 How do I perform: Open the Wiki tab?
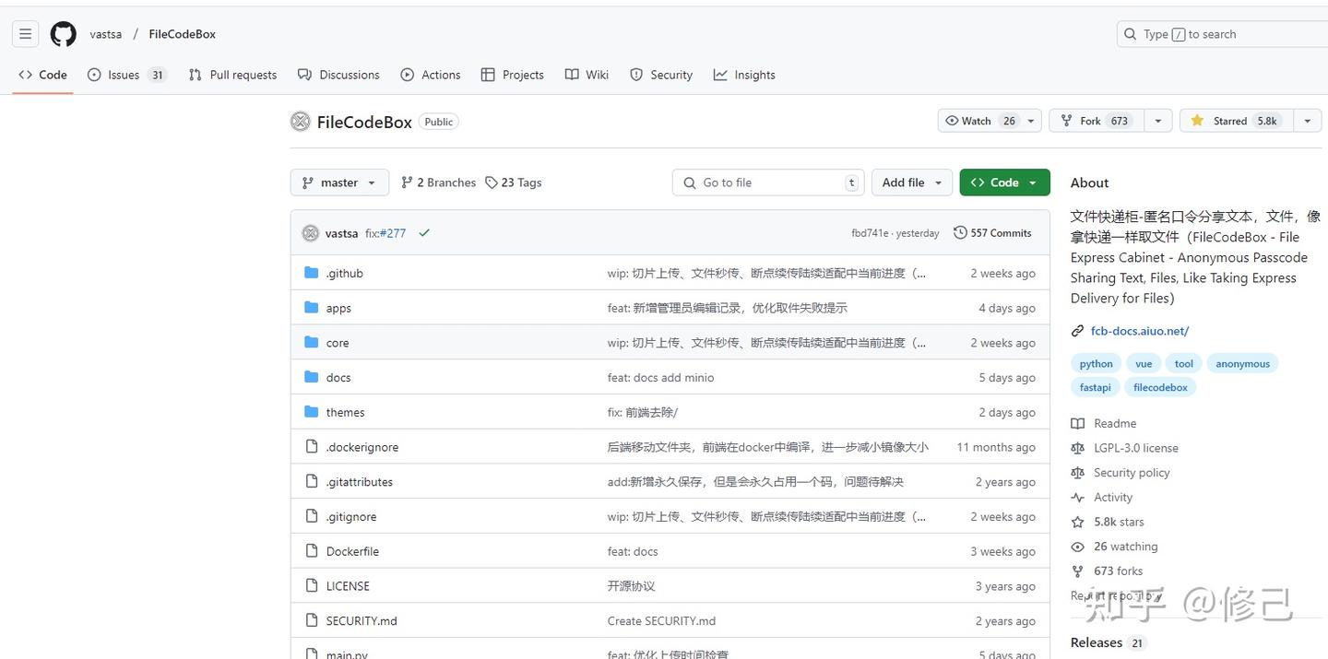[587, 75]
